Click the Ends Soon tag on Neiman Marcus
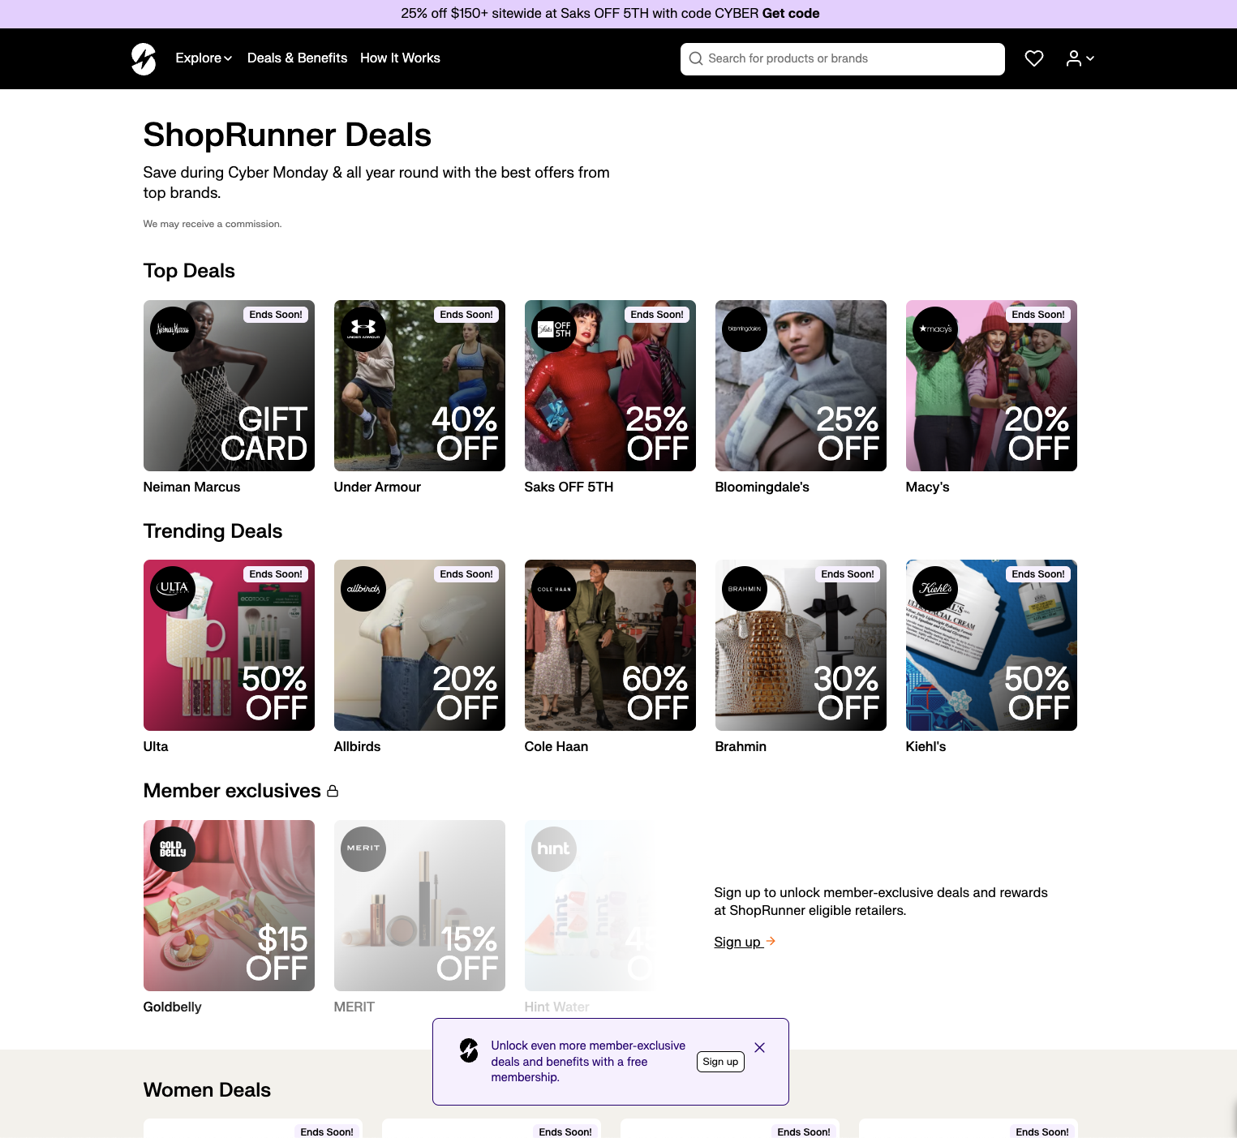 click(x=276, y=315)
